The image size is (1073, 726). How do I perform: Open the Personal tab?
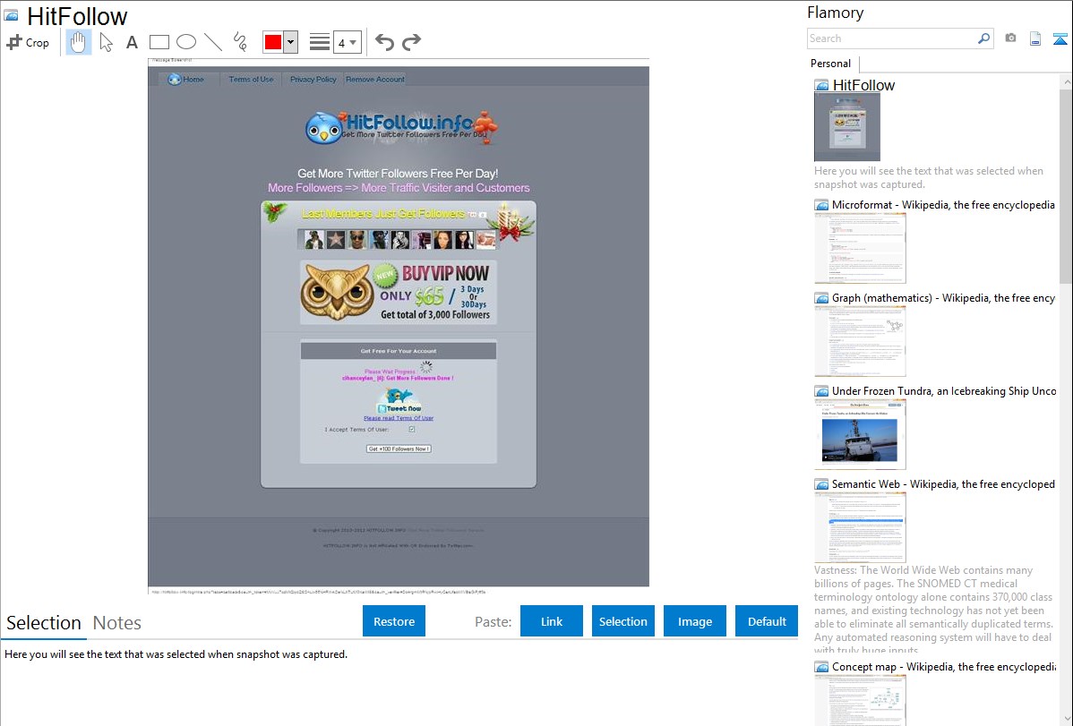(x=830, y=64)
